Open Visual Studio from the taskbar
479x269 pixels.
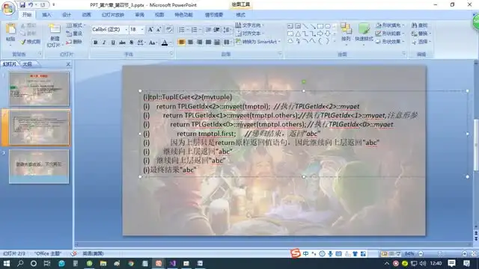click(x=172, y=263)
